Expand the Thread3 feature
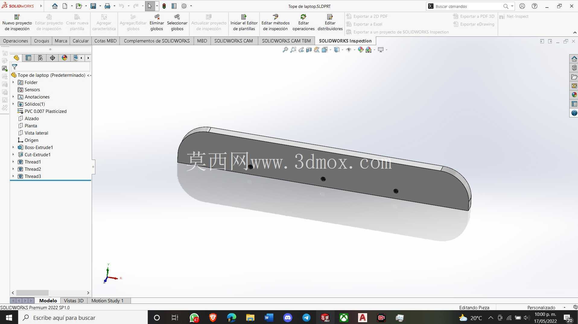578x324 pixels. (x=13, y=176)
